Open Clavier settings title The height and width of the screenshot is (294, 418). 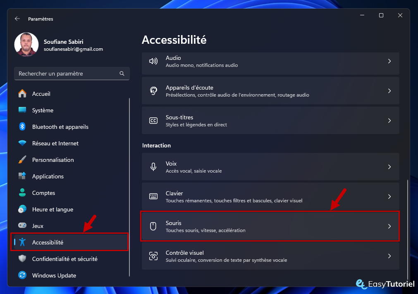[174, 193]
